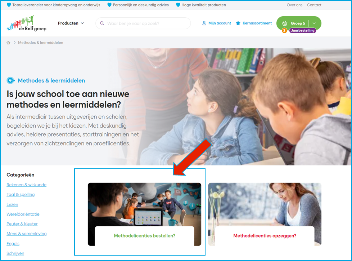Expand the Producten dropdown menu
Viewport: 352px width, 261px height.
point(71,23)
